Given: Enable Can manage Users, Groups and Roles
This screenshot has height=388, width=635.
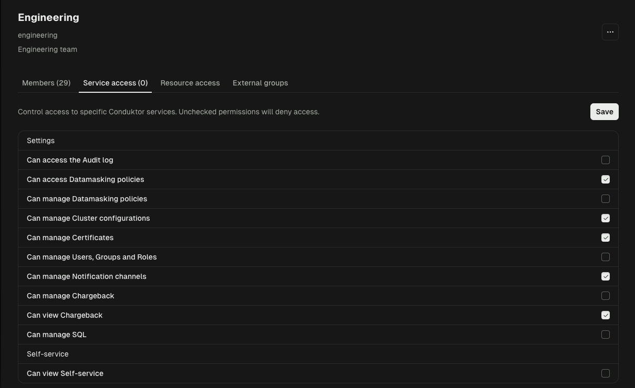Looking at the screenshot, I should 606,257.
